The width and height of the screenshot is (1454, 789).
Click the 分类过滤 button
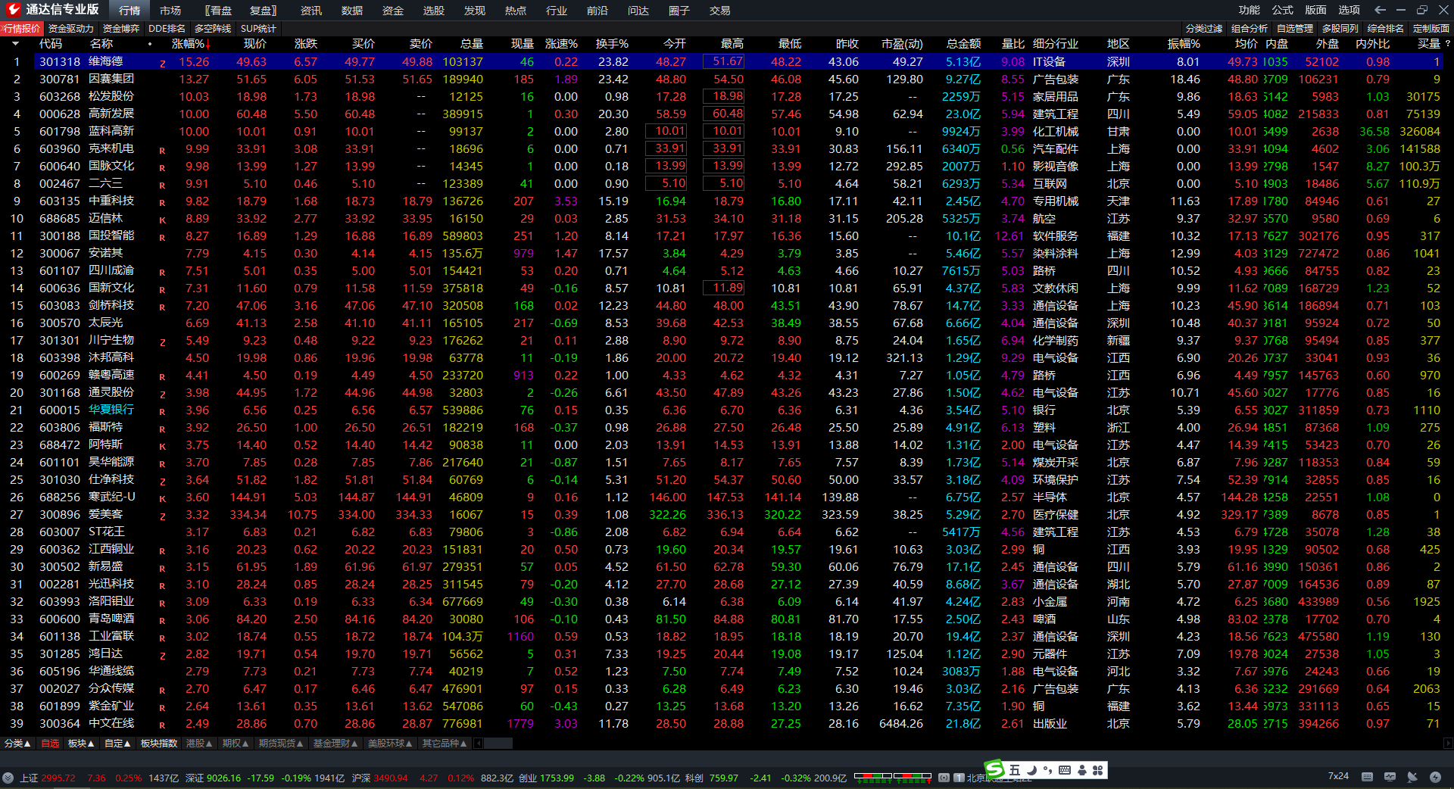(1204, 29)
